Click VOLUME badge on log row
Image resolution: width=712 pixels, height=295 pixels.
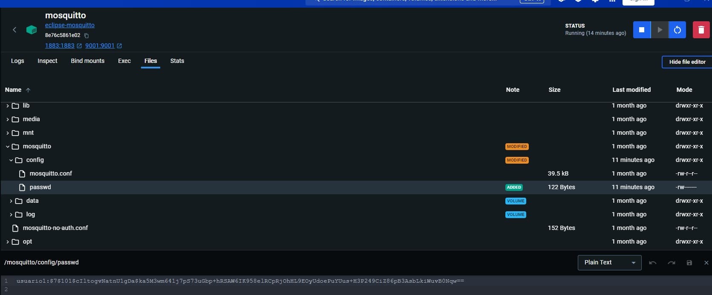click(516, 215)
